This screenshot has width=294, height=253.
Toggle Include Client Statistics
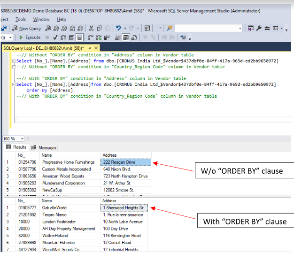click(x=107, y=38)
